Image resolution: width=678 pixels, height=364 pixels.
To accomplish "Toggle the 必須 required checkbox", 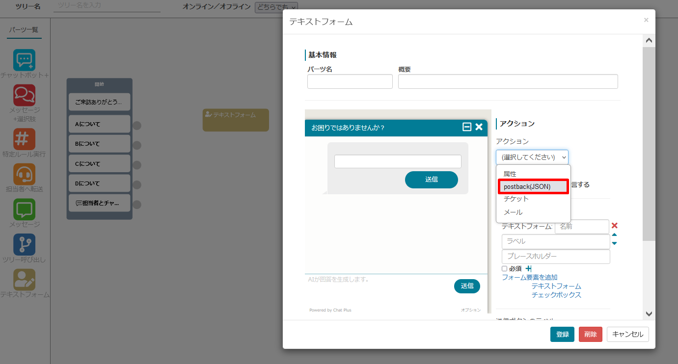I will [504, 269].
